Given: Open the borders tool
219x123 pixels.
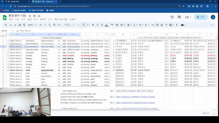Looking at the screenshot, I should click(117, 25).
